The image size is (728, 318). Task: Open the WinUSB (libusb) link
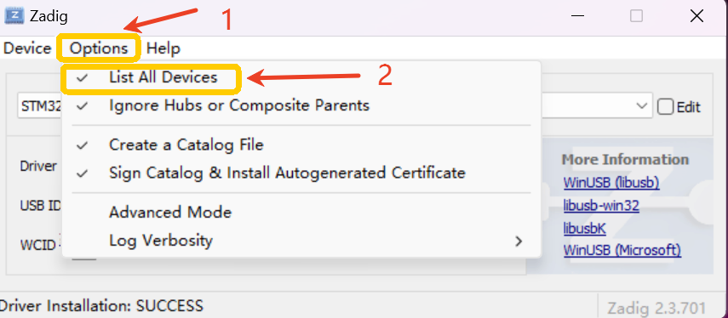[611, 183]
